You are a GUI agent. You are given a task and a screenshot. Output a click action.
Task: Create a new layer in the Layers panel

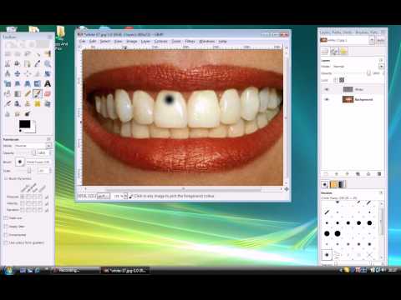326,174
